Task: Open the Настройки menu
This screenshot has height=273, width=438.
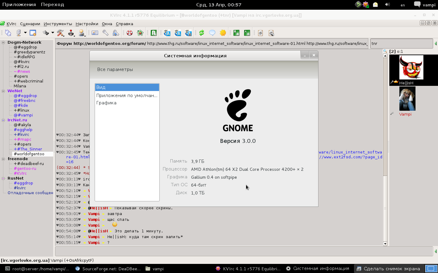Action: tap(87, 24)
